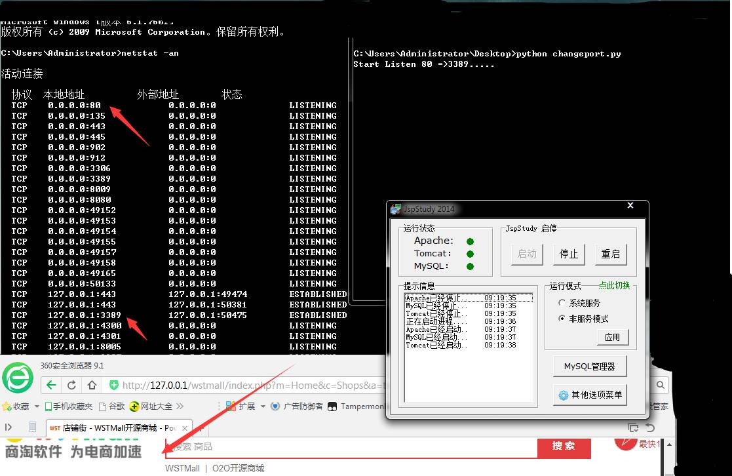Click the 收藏 favorites star icon
The image size is (732, 476).
point(7,407)
